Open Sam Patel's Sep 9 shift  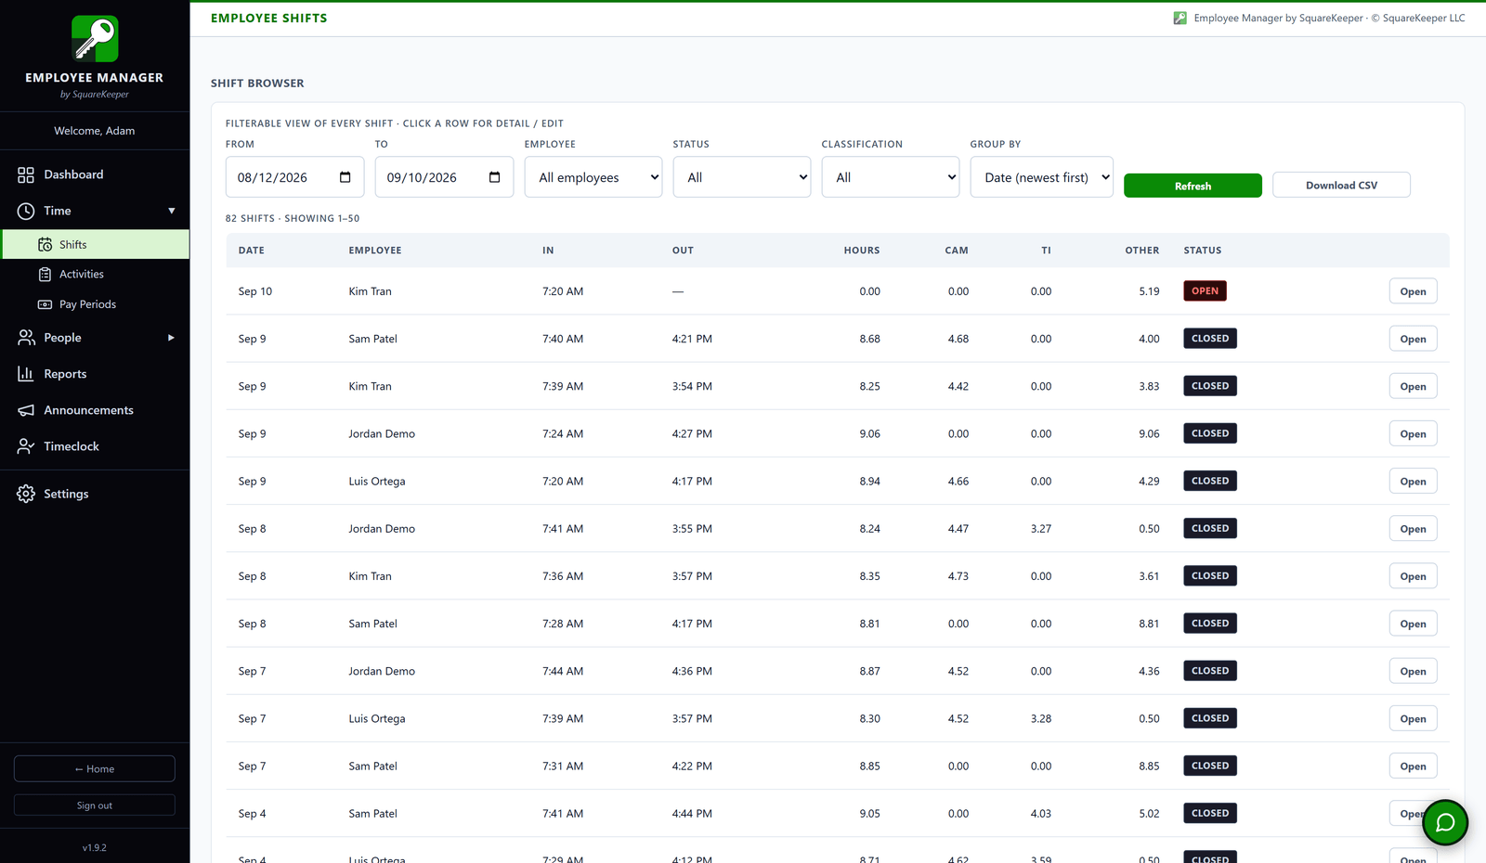1413,339
